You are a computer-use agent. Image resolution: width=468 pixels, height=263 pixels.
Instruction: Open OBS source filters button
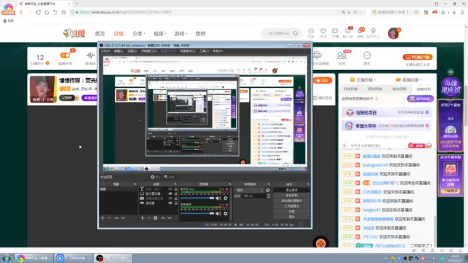(x=169, y=177)
